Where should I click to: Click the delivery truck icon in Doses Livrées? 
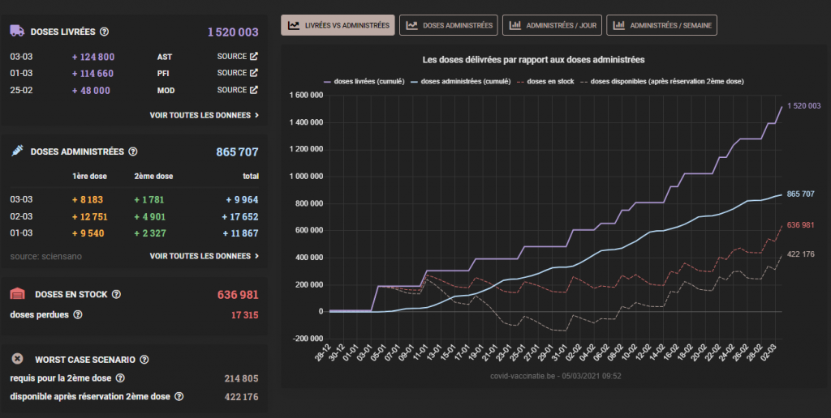pyautogui.click(x=16, y=32)
